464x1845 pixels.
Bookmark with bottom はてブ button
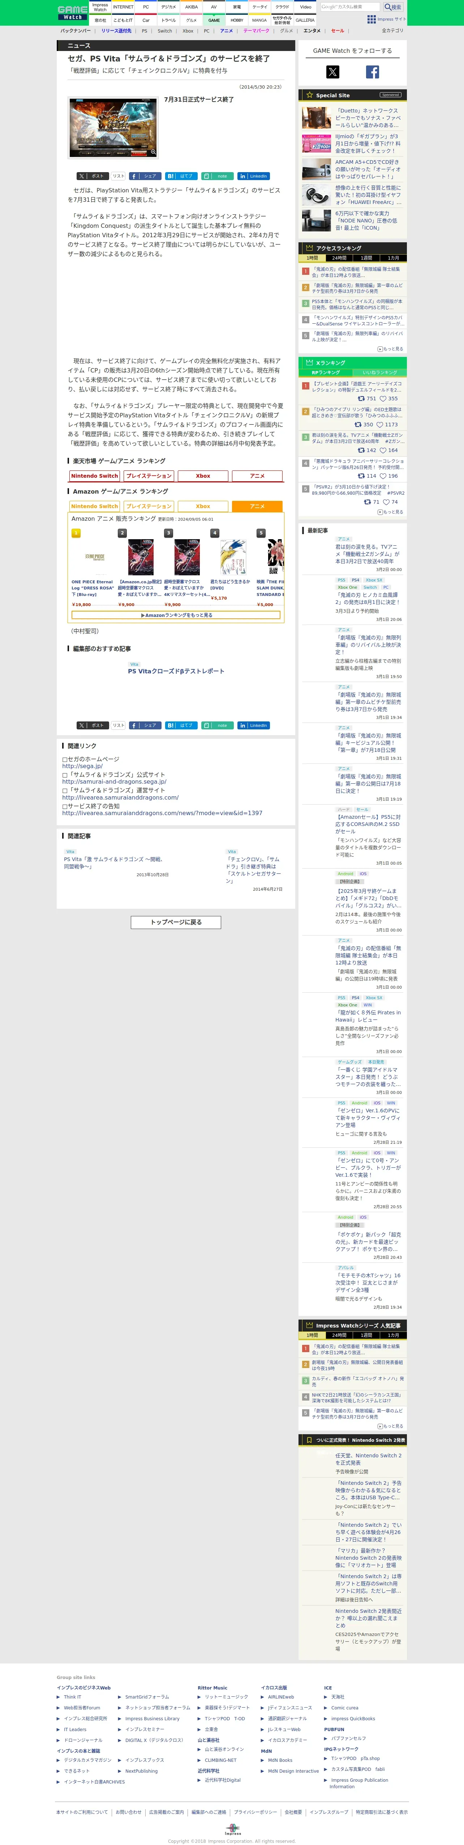tap(181, 725)
